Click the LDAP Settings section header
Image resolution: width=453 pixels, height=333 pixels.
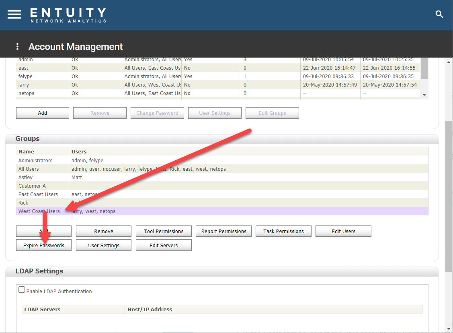(x=222, y=271)
